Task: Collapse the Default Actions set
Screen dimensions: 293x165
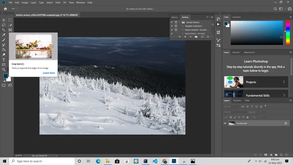Action: pos(180,22)
